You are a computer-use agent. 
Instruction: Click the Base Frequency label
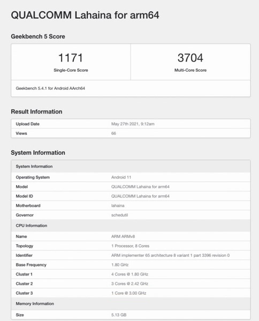click(x=31, y=265)
